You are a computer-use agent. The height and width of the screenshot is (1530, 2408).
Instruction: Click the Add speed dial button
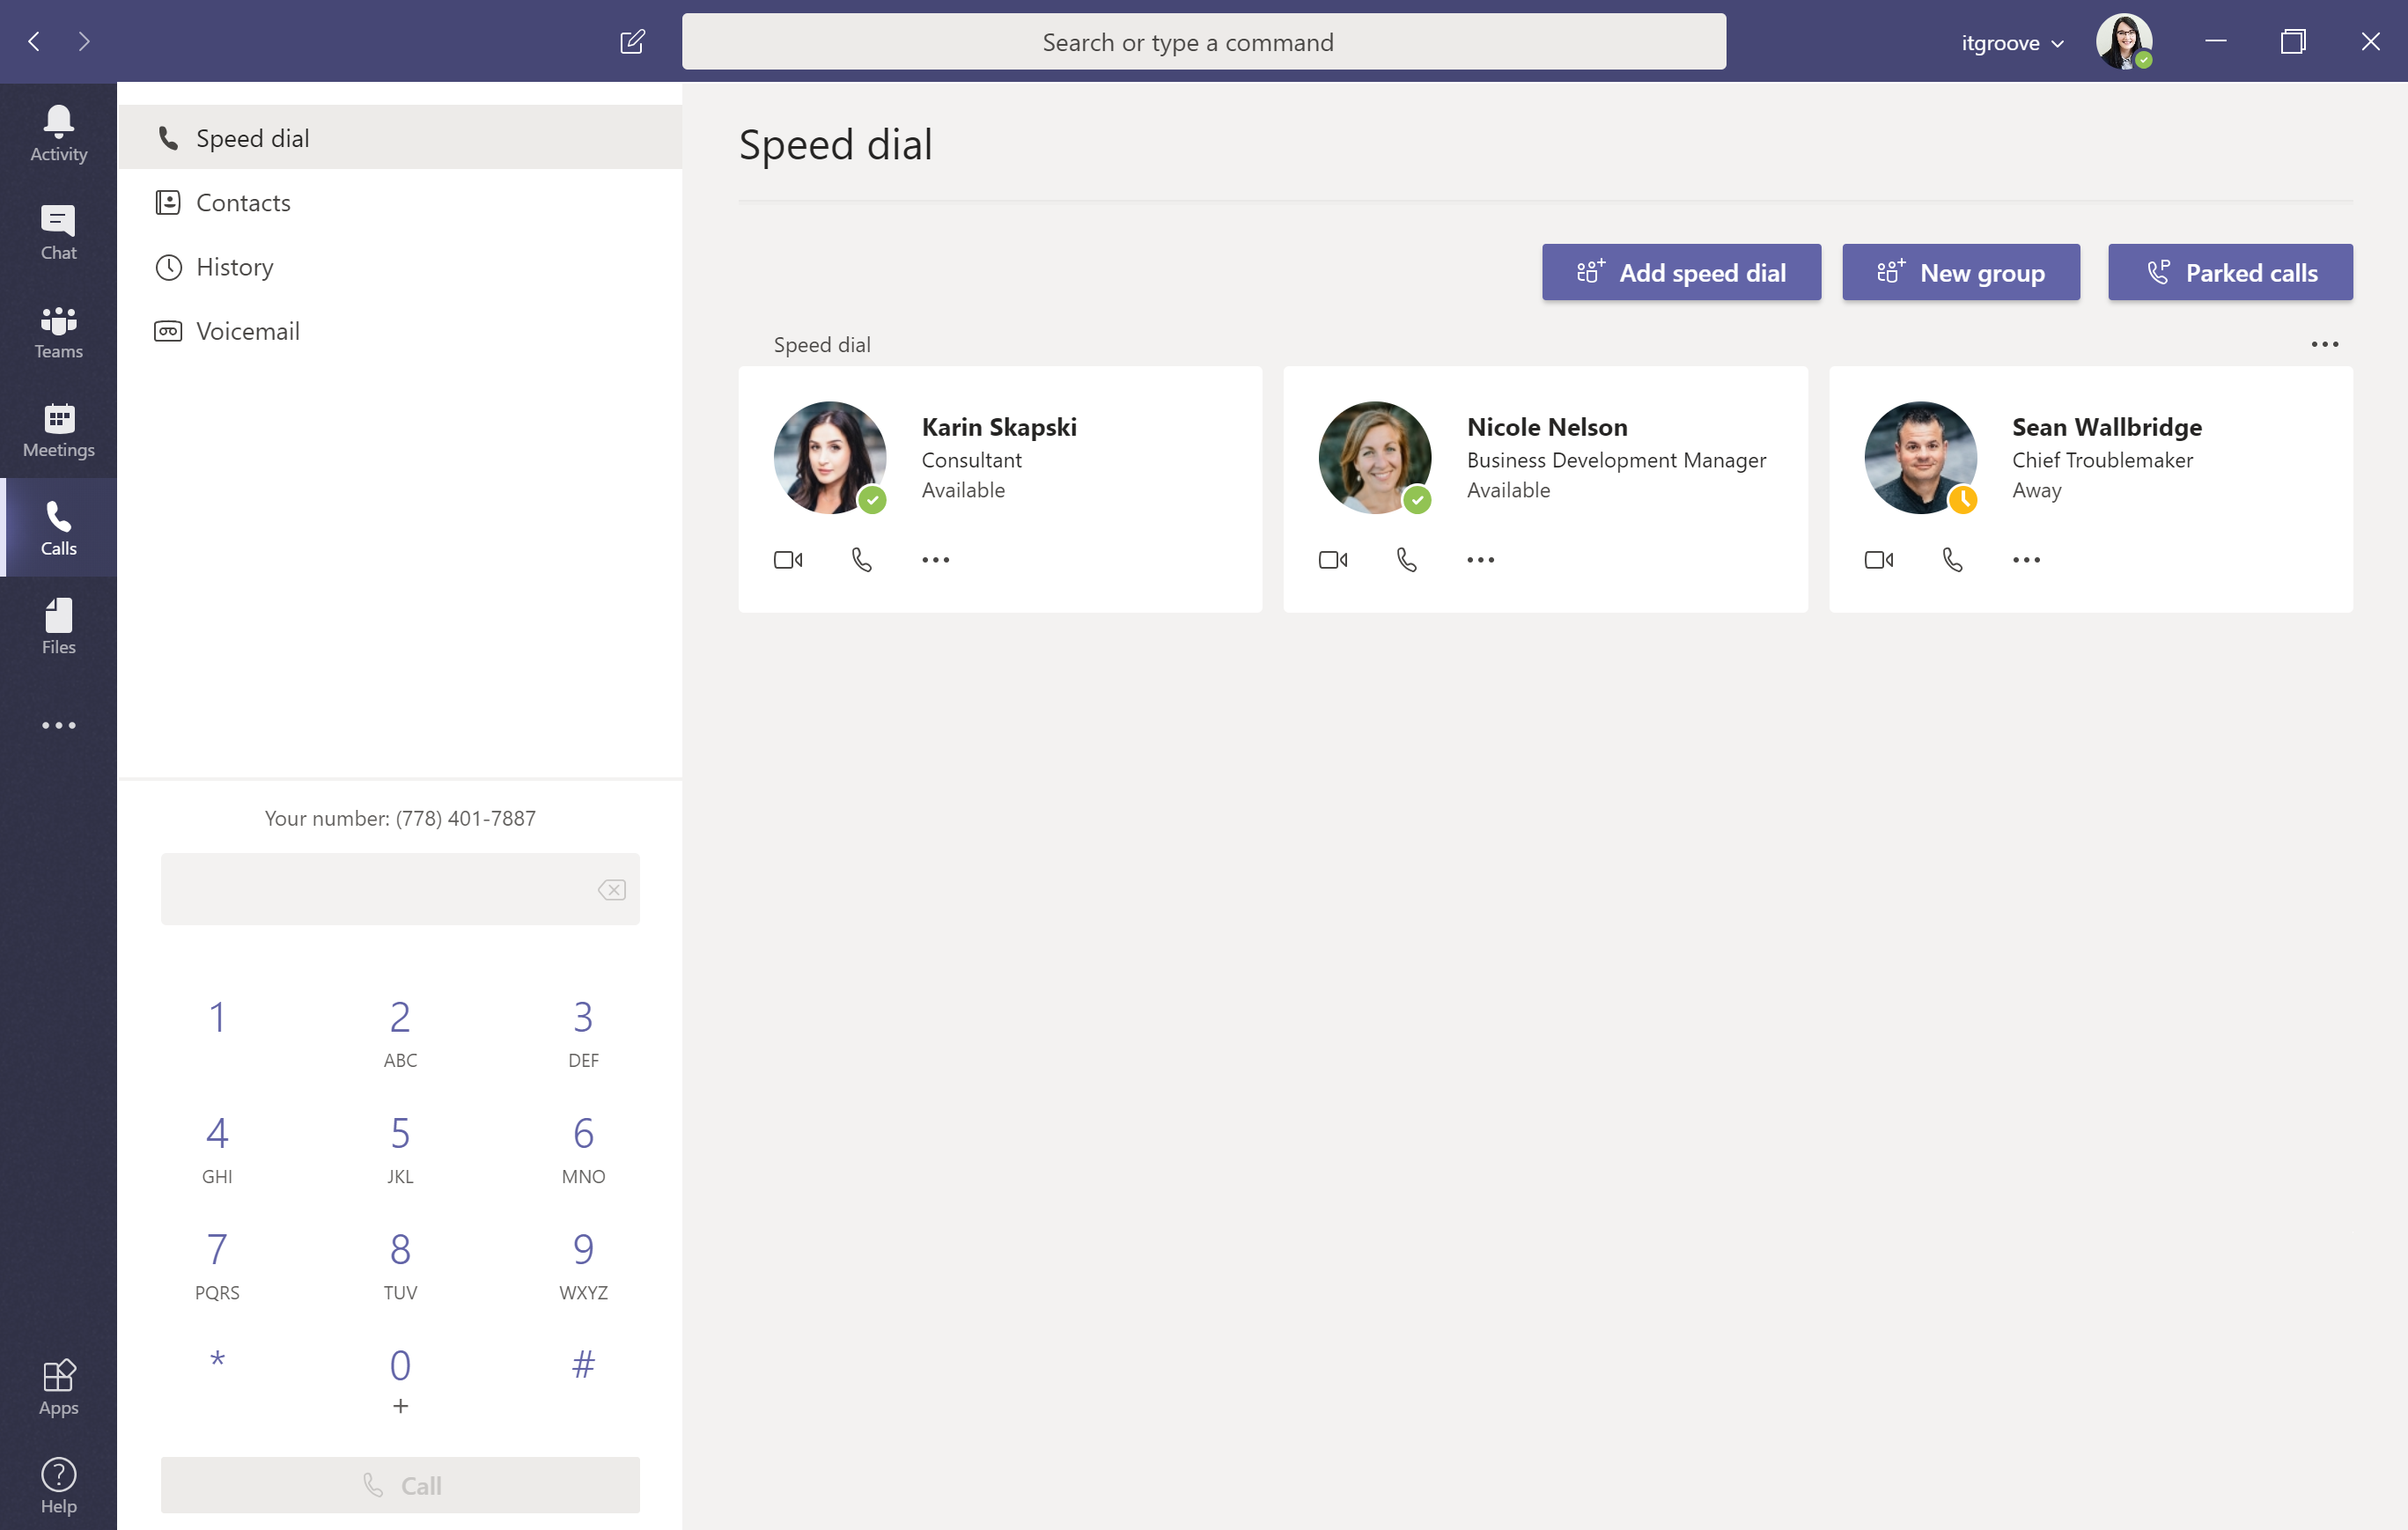tap(1681, 272)
